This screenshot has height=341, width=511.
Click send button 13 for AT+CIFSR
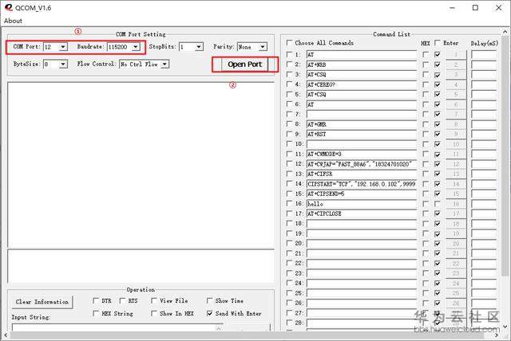[456, 174]
